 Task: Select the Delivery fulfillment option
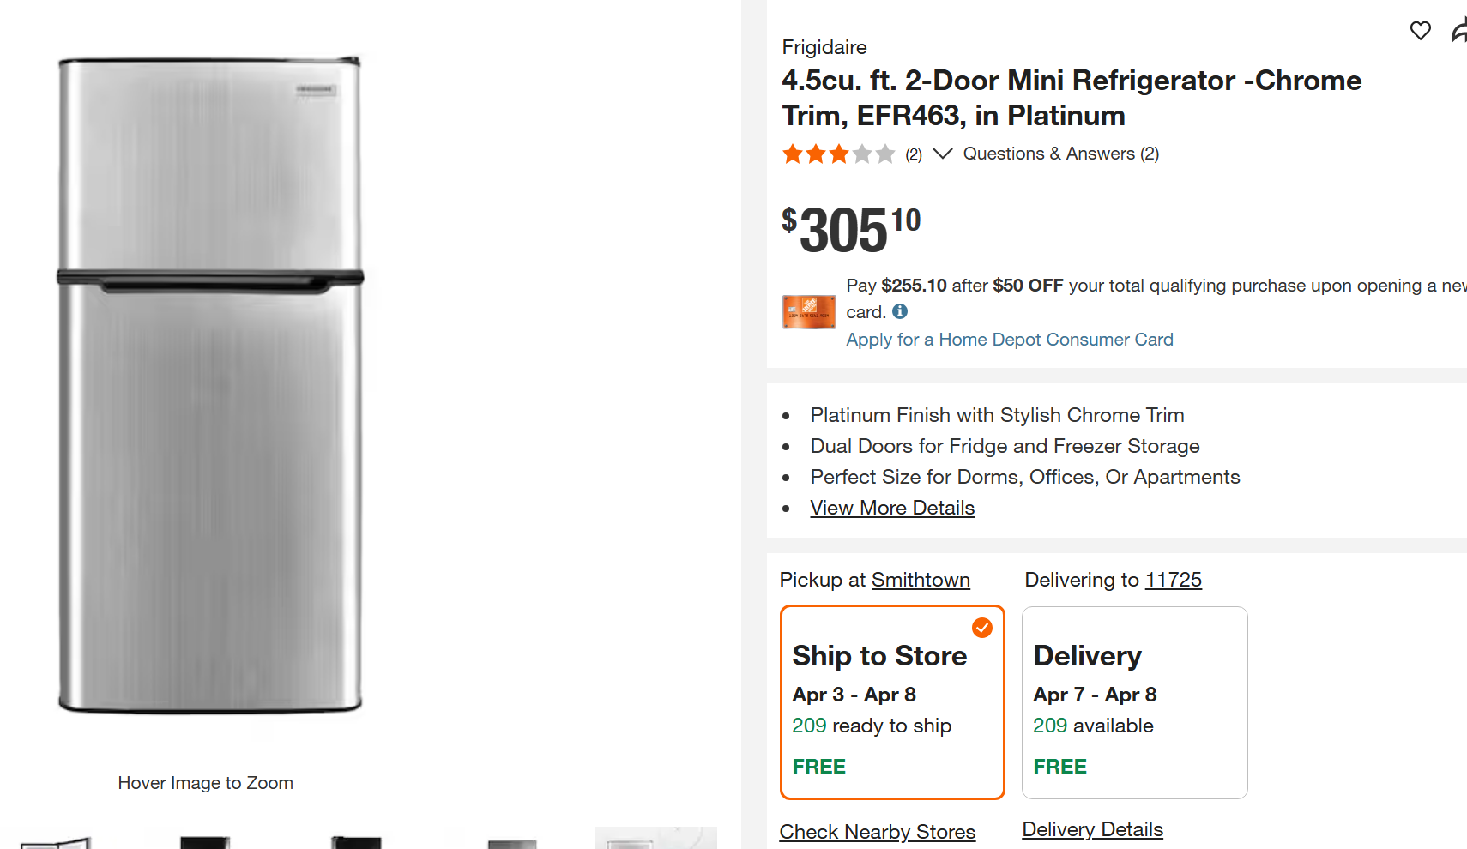(x=1133, y=702)
